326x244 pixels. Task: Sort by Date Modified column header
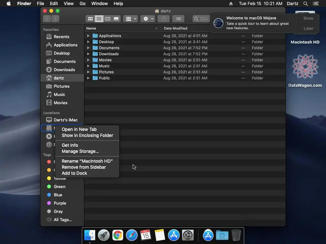[175, 28]
